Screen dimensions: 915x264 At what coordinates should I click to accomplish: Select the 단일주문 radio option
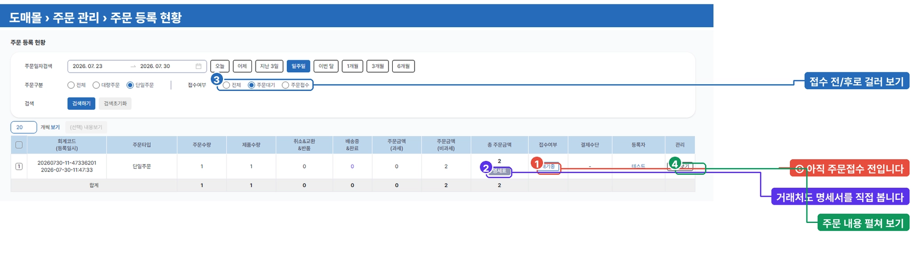coord(130,85)
